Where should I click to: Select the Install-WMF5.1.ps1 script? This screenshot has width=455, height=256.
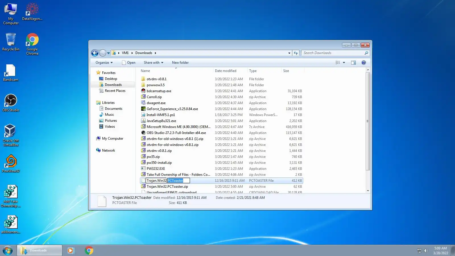tap(161, 115)
